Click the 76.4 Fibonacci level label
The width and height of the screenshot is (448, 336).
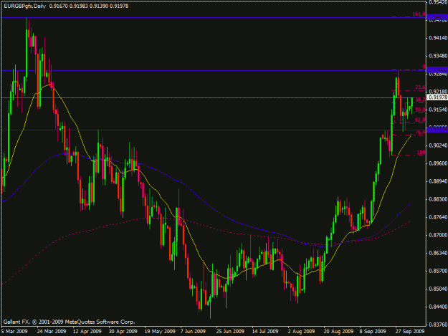coord(420,133)
